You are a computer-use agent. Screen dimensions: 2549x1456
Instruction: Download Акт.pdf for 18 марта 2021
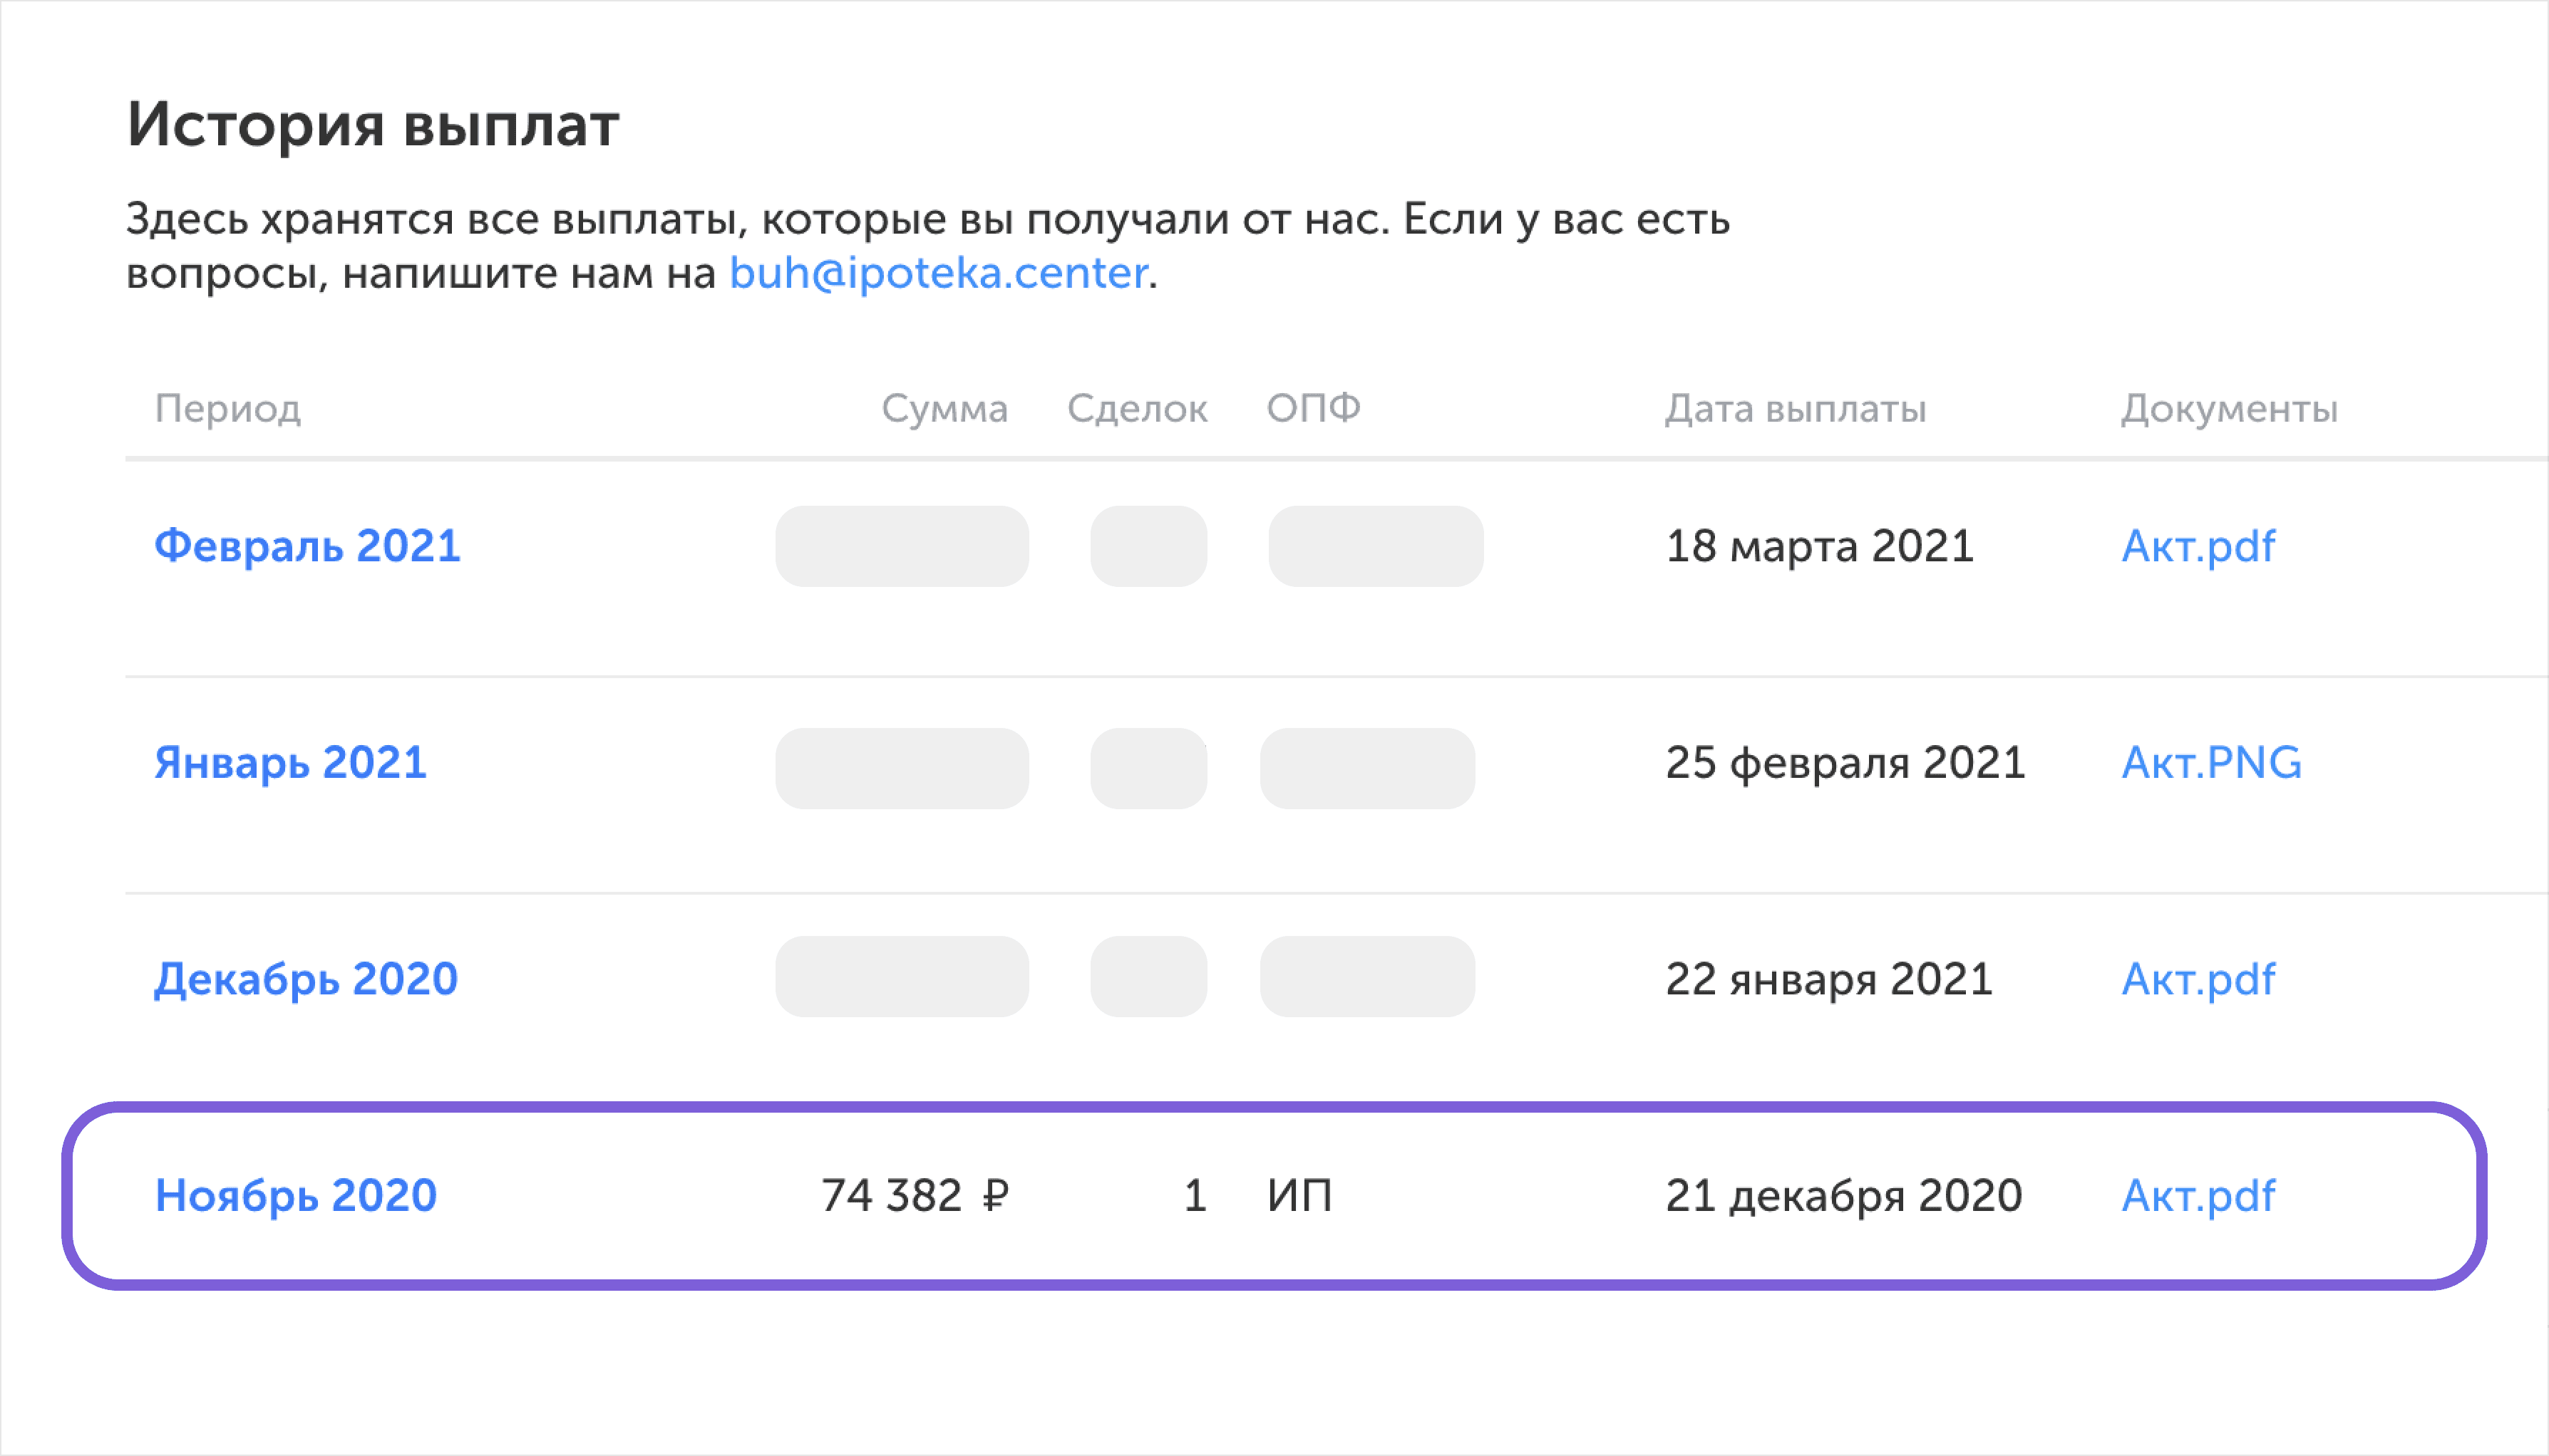pos(2198,547)
